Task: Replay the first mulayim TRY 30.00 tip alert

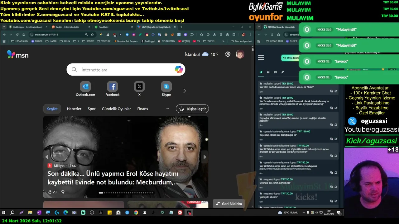Action: (336, 91)
